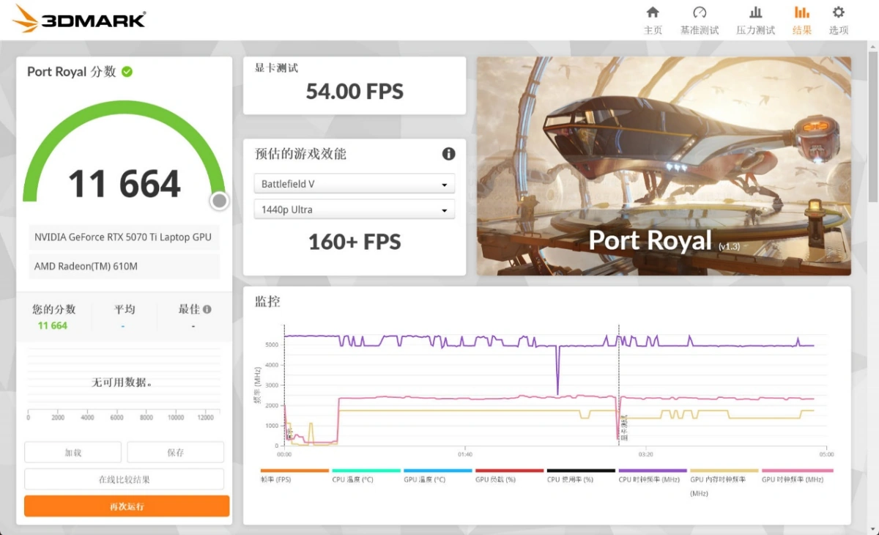Switch to the 结果 results tab
This screenshot has width=879, height=535.
(x=801, y=21)
